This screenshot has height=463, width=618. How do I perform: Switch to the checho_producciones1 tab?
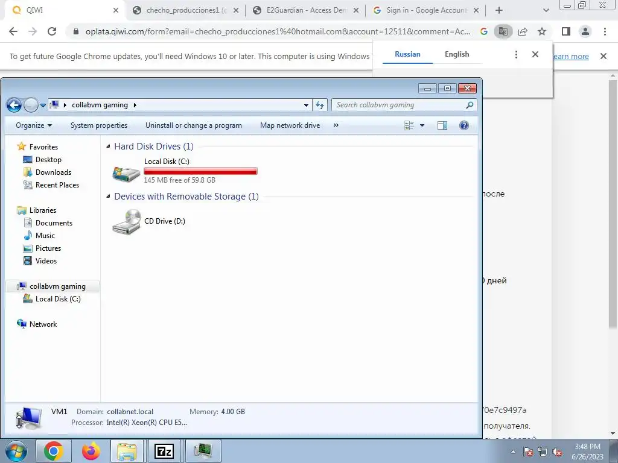[x=186, y=10]
